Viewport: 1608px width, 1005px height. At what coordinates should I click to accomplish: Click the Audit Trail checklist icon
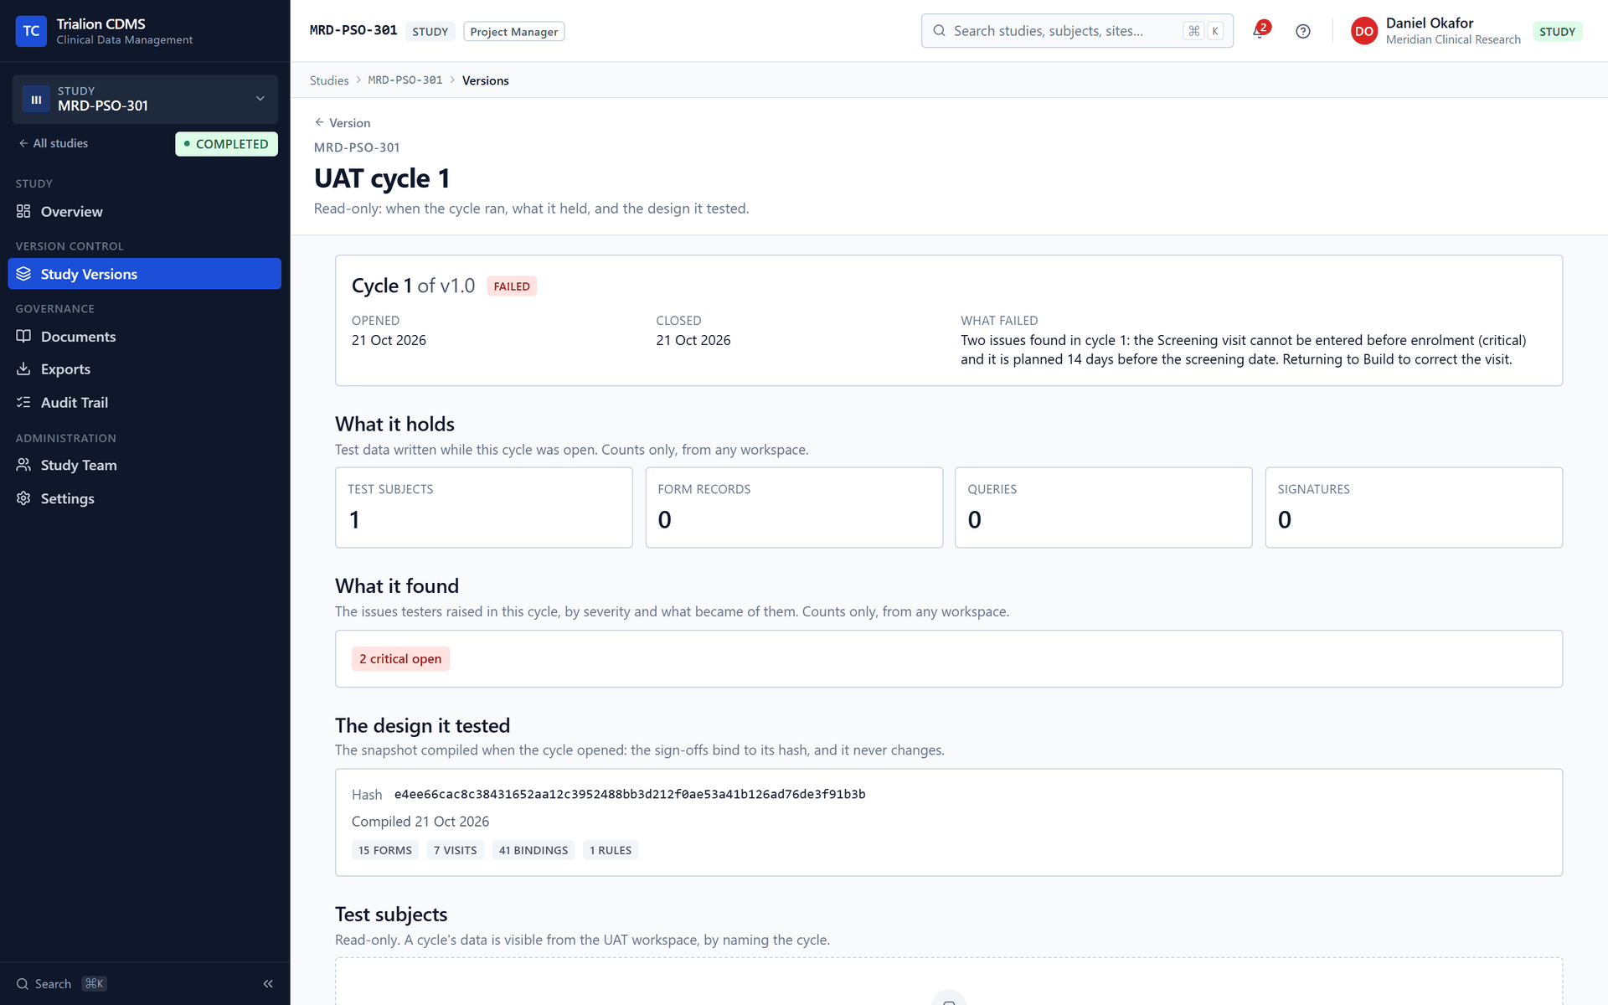point(23,403)
